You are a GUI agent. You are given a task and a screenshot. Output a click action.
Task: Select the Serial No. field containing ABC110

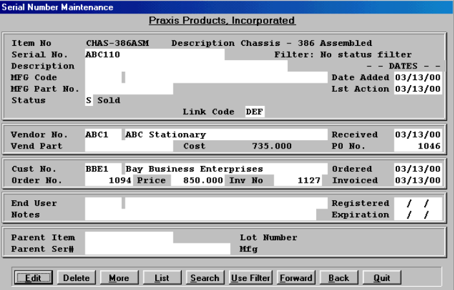pos(155,55)
